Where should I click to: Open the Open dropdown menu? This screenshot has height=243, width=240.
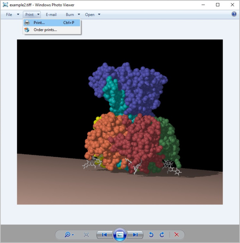coord(93,14)
